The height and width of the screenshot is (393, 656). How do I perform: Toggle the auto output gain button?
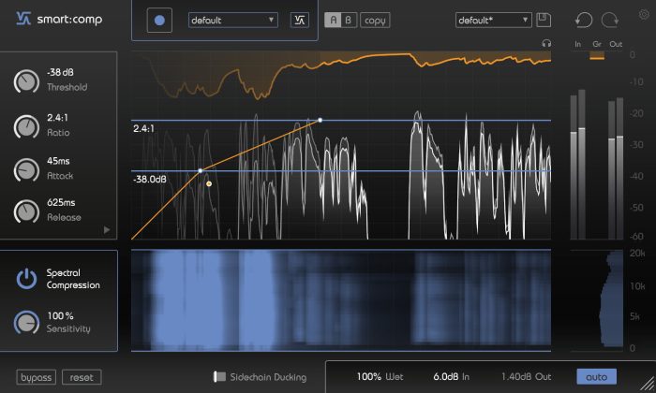coord(596,377)
